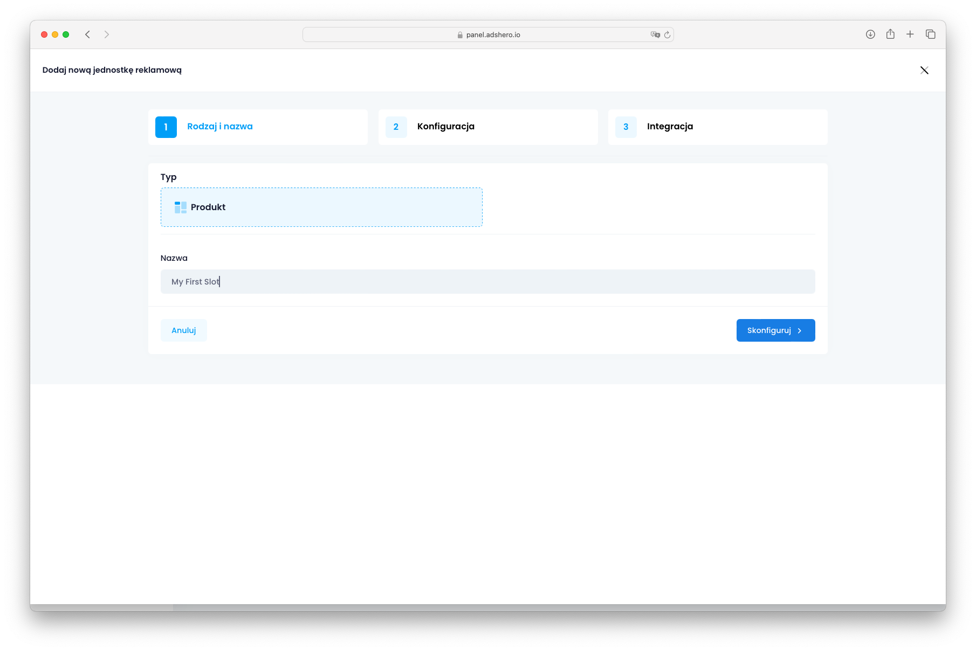Screen dimensions: 976x651
Task: Open Safari downloads icon
Action: click(870, 34)
